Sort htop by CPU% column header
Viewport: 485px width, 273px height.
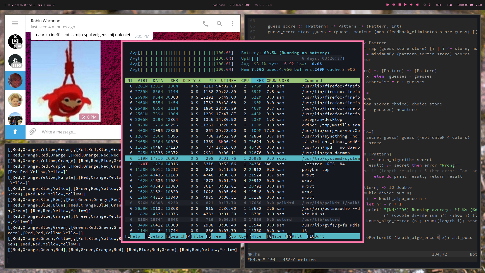point(271,81)
